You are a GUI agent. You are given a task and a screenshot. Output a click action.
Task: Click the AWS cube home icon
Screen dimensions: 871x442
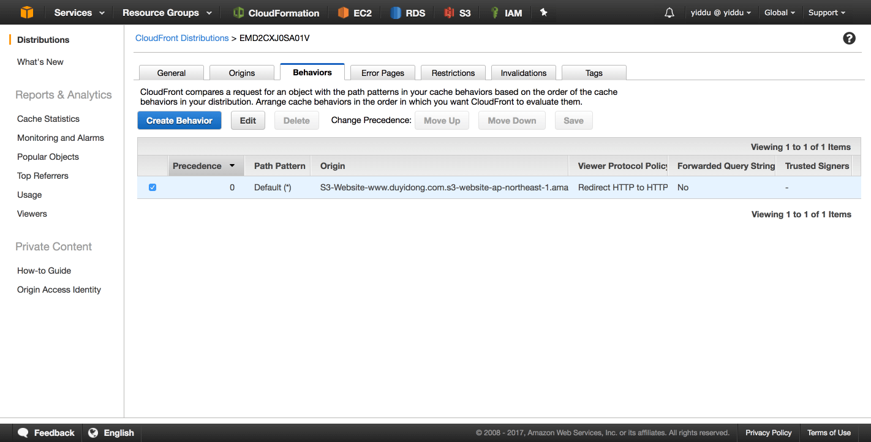(26, 12)
